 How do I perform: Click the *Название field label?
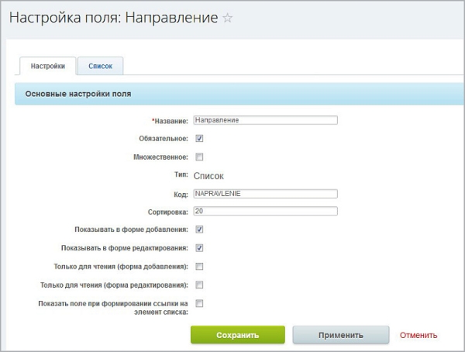coord(170,121)
